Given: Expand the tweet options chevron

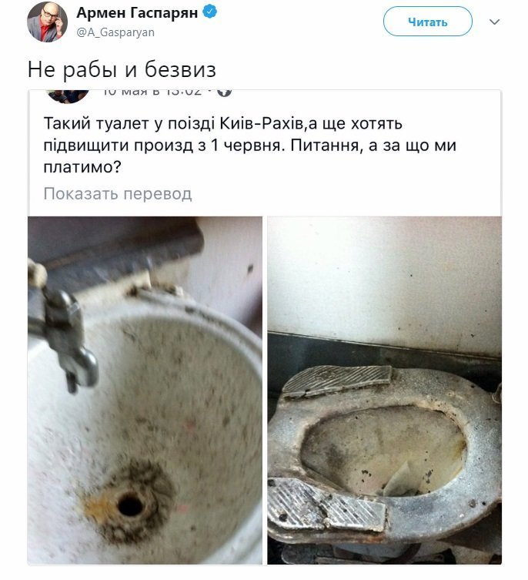Looking at the screenshot, I should pos(494,22).
